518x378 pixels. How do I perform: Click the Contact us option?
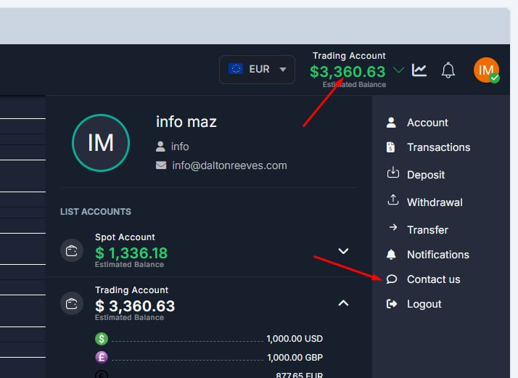(x=432, y=279)
